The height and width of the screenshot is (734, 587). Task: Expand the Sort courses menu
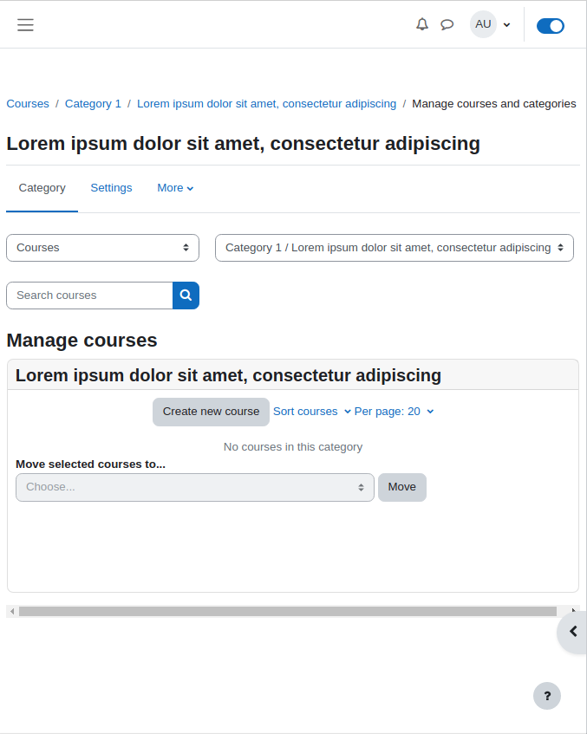pyautogui.click(x=312, y=412)
